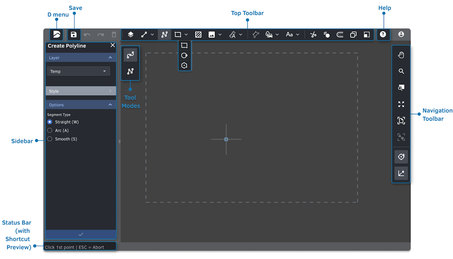Image resolution: width=453 pixels, height=259 pixels.
Task: Open the Help question mark button
Action: click(383, 35)
